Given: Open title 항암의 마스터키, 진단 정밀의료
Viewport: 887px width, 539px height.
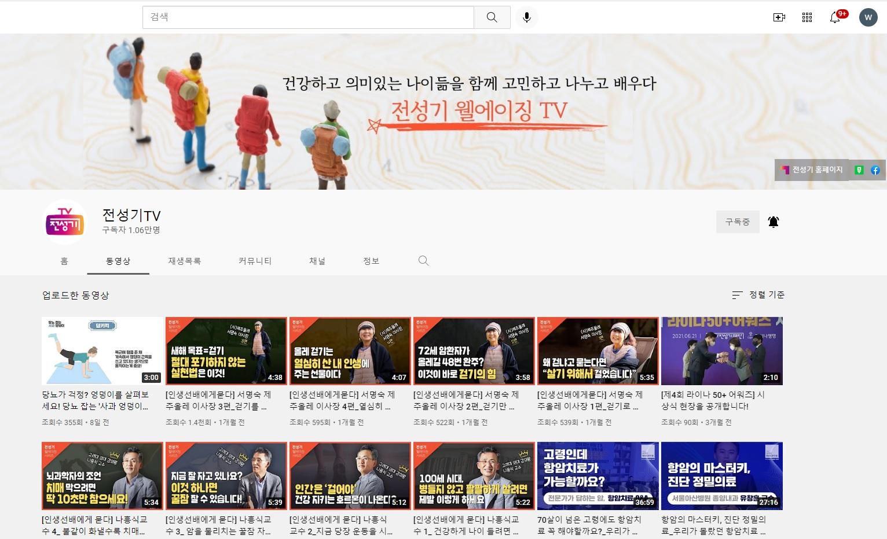Looking at the screenshot, I should (714, 525).
